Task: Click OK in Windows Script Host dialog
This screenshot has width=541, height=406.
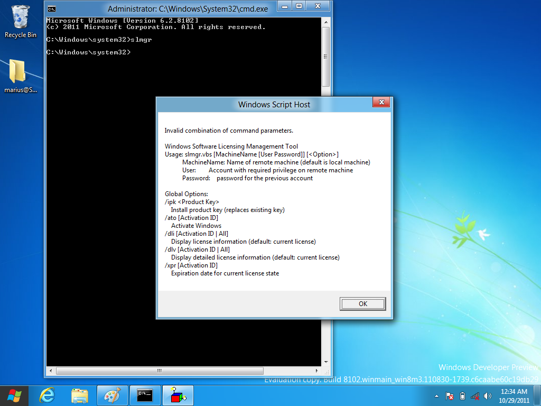Action: tap(362, 304)
